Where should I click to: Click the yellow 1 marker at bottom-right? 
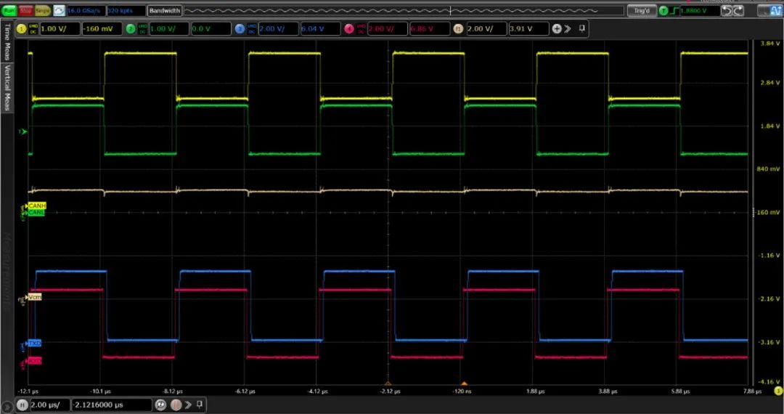(778, 391)
